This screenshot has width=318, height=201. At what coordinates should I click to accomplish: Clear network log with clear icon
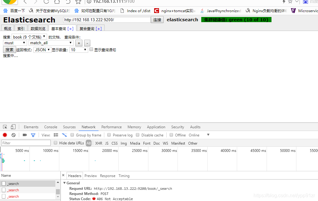click(14, 135)
